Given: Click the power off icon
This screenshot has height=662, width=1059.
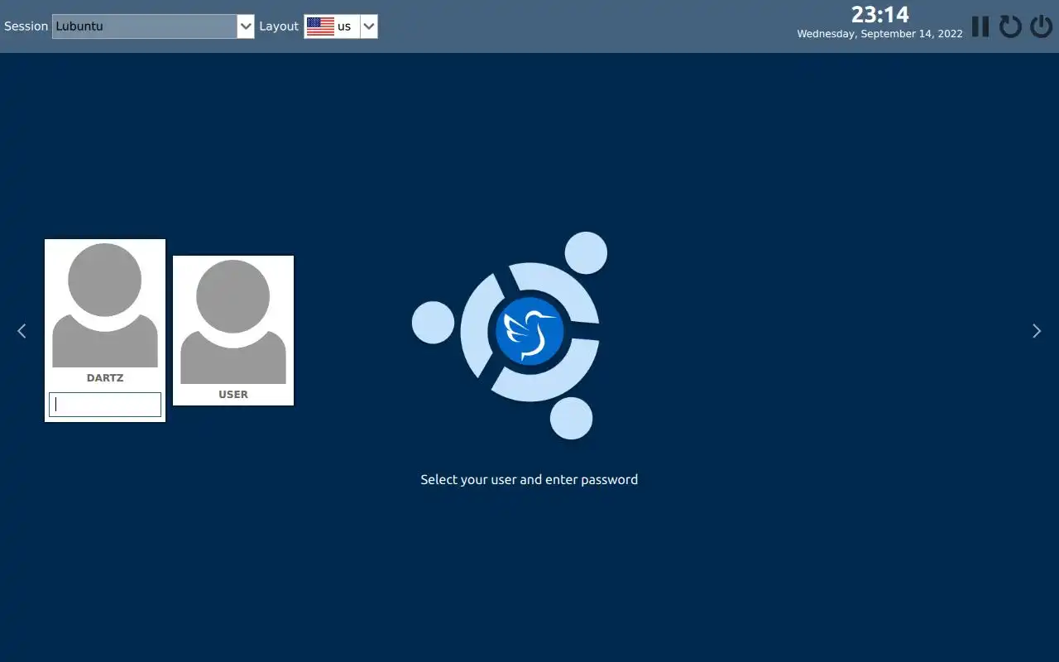Looking at the screenshot, I should point(1041,26).
